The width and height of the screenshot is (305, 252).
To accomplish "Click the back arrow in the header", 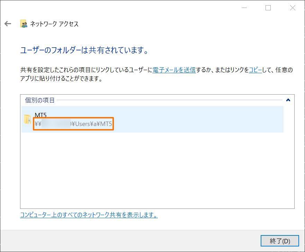I will [x=8, y=24].
